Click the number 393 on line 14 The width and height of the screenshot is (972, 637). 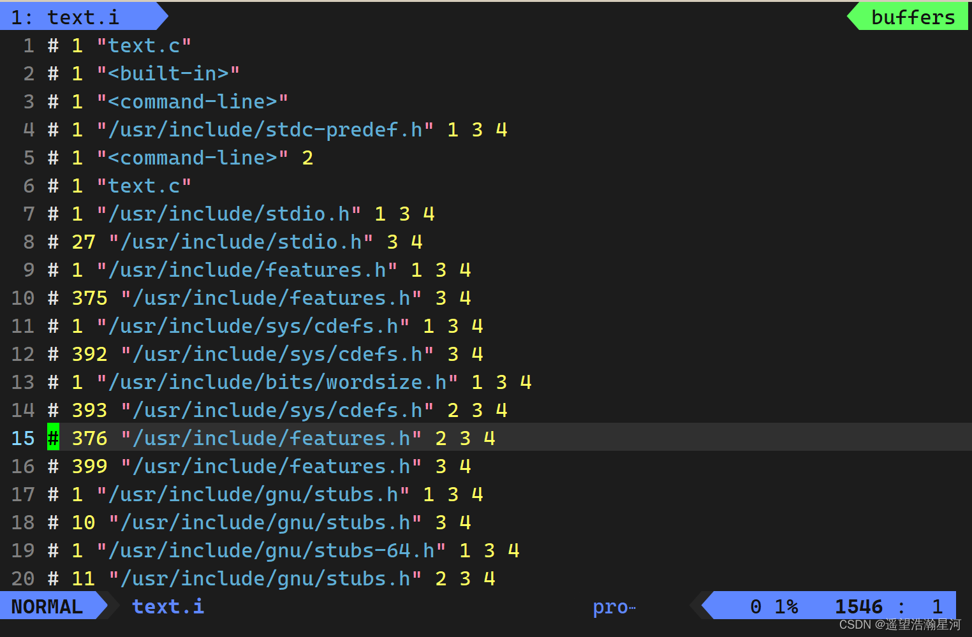pyautogui.click(x=90, y=410)
